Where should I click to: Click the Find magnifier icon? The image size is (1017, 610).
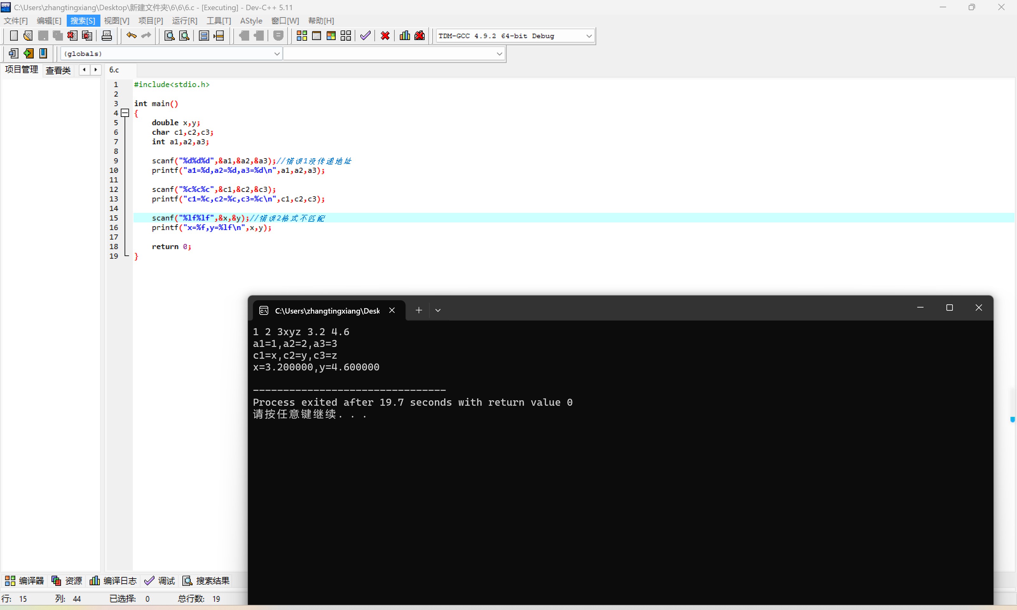pyautogui.click(x=169, y=36)
